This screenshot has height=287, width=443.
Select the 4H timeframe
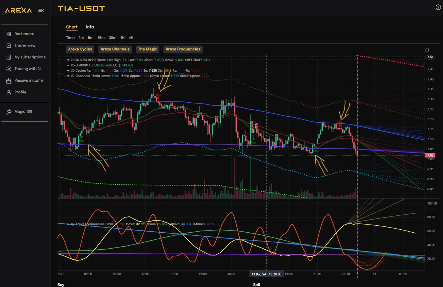click(131, 38)
